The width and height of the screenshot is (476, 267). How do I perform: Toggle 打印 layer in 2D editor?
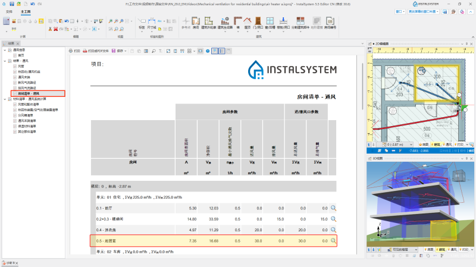[x=459, y=145]
